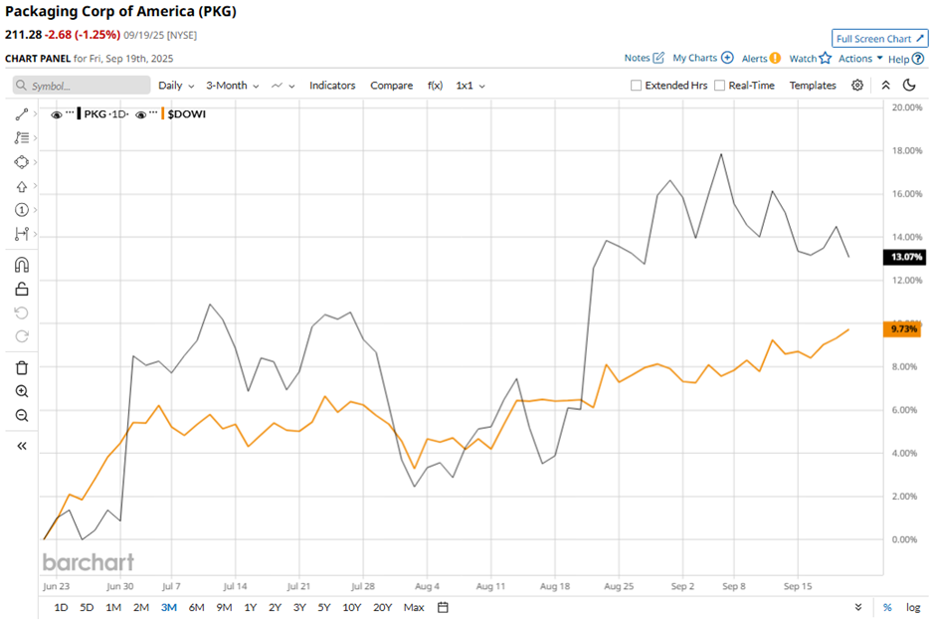Open the 3-Month period dropdown
The width and height of the screenshot is (935, 620).
pyautogui.click(x=233, y=86)
